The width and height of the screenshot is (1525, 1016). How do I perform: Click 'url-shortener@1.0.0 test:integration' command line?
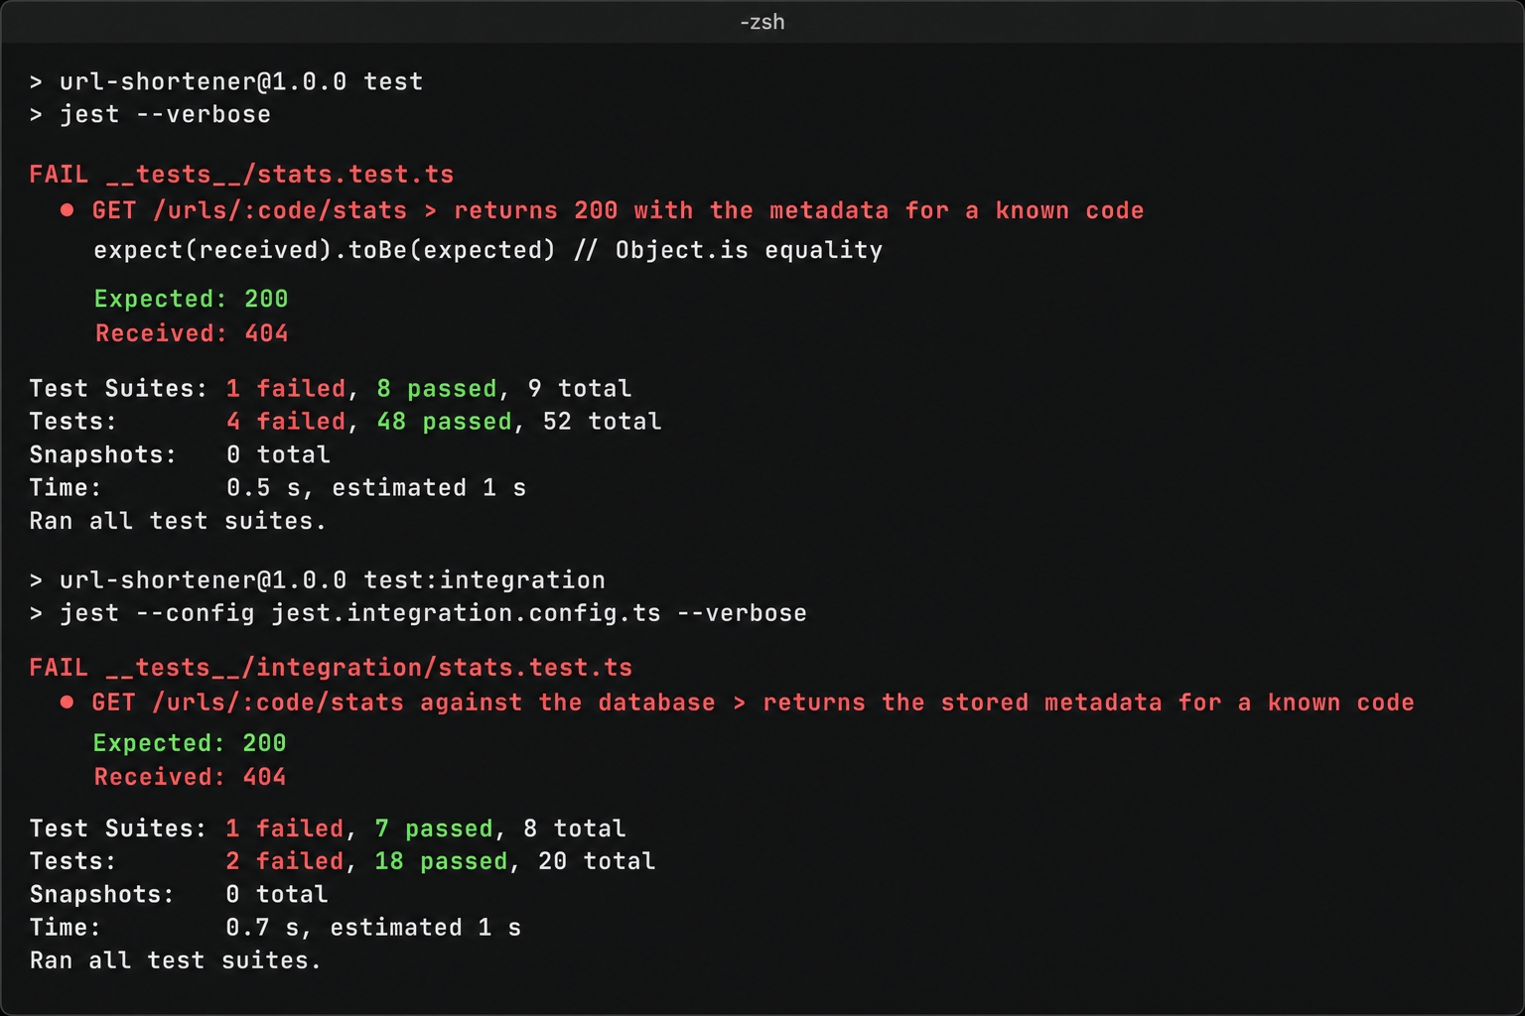click(318, 579)
